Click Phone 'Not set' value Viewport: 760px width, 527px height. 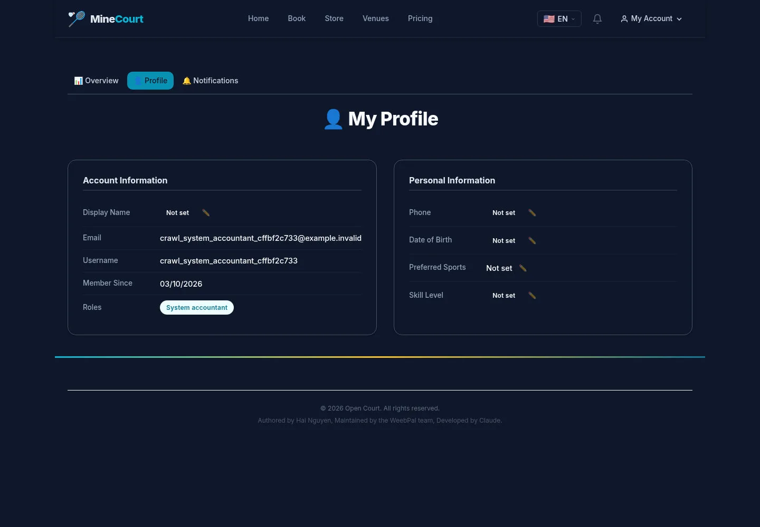click(503, 213)
